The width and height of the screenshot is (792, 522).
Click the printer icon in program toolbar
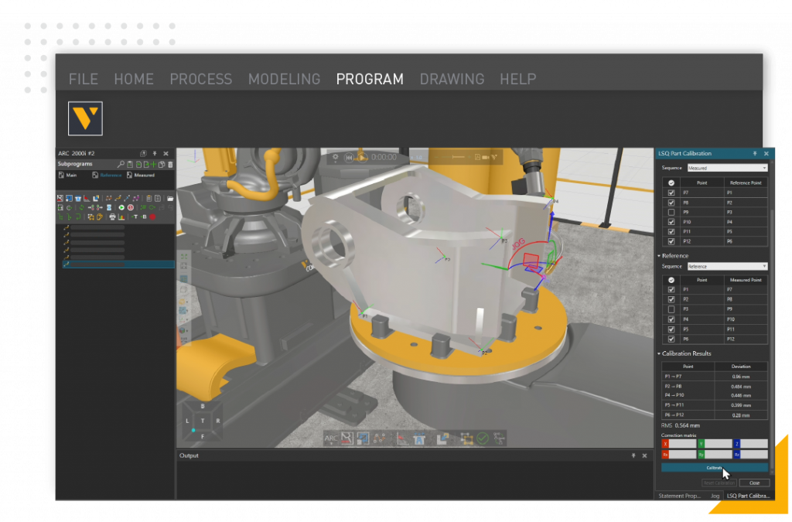(113, 217)
